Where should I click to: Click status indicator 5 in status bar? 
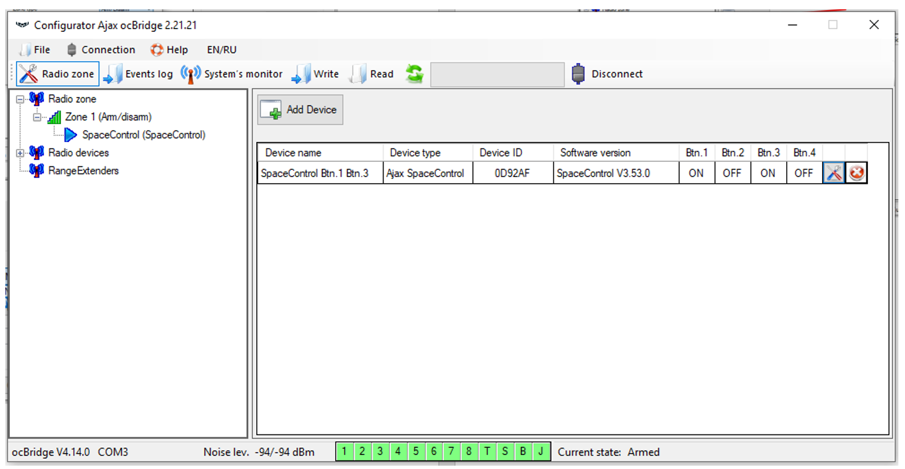pos(416,452)
